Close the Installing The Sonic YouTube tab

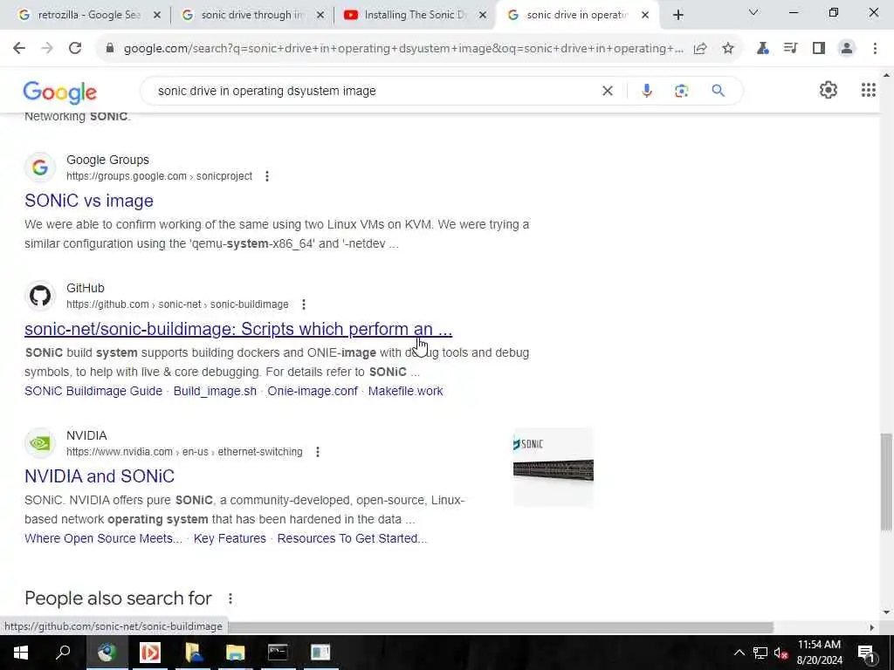point(483,16)
